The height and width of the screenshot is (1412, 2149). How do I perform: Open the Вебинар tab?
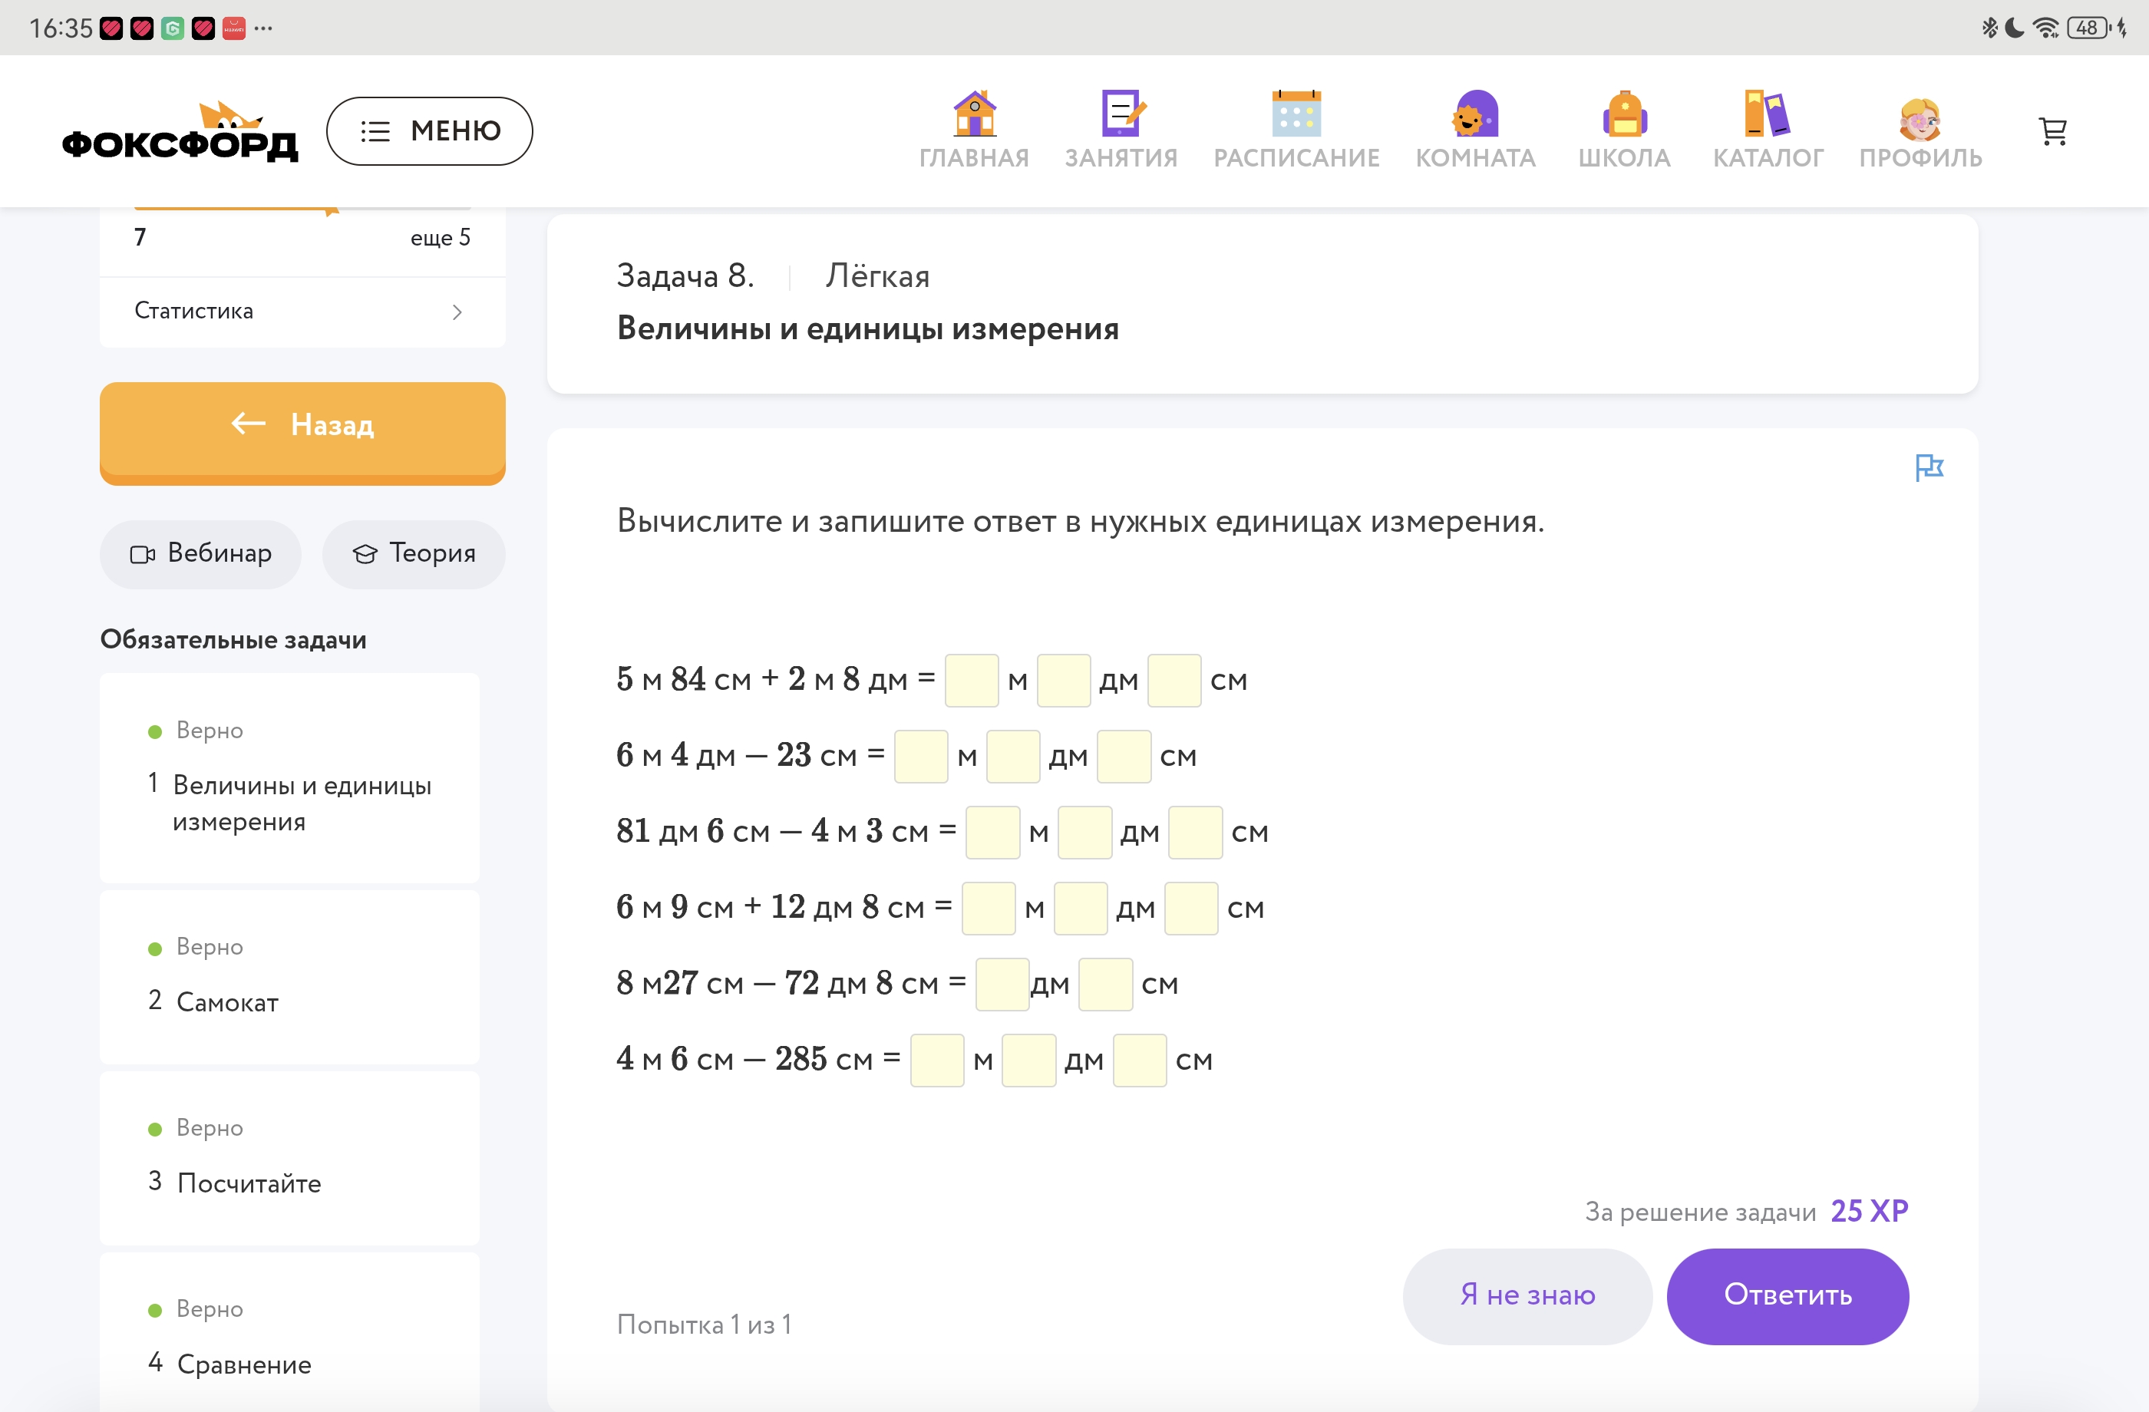point(200,553)
